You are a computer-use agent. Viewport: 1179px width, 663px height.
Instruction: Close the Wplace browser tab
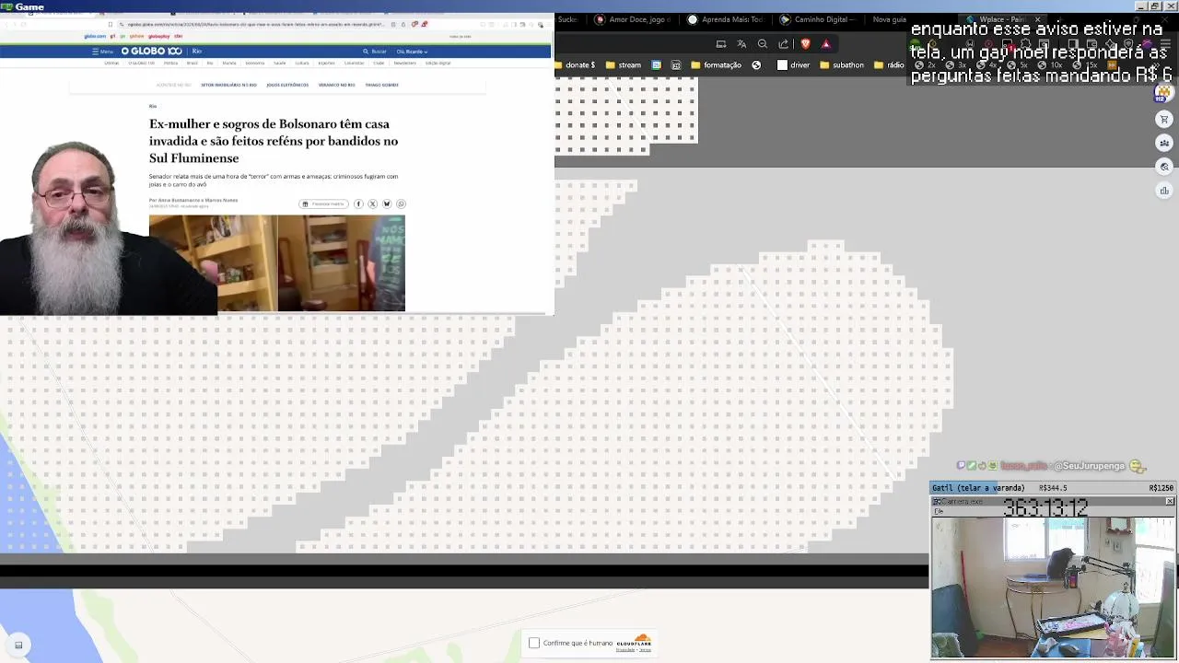click(1037, 19)
